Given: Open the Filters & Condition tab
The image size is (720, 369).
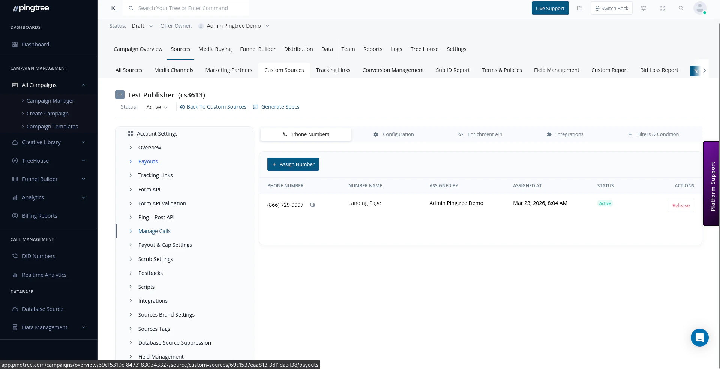Looking at the screenshot, I should [653, 134].
